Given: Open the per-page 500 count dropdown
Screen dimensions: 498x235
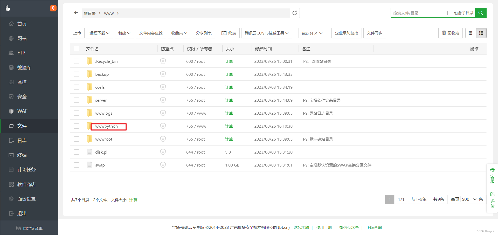Looking at the screenshot, I should click(x=469, y=199).
